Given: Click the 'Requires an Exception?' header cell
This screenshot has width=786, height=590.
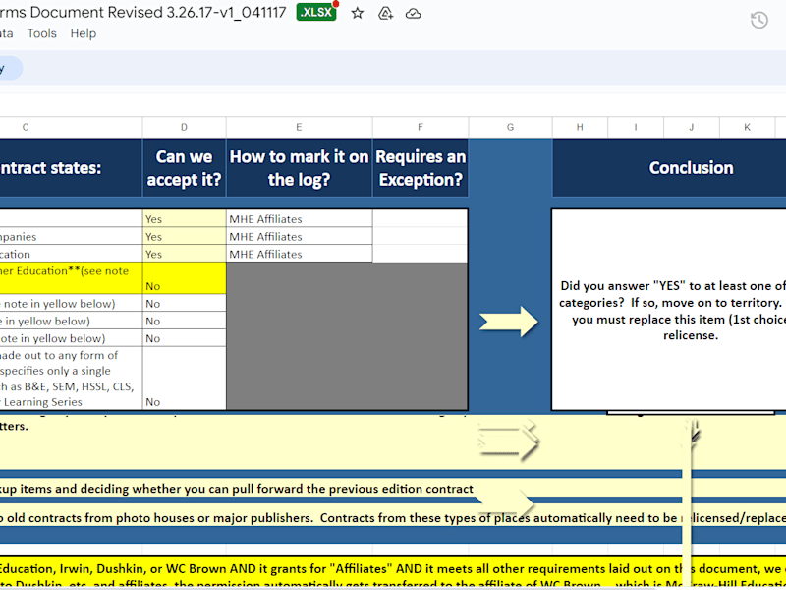Looking at the screenshot, I should tap(421, 168).
